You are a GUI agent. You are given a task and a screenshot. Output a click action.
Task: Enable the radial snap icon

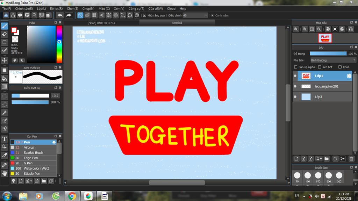pos(108,15)
